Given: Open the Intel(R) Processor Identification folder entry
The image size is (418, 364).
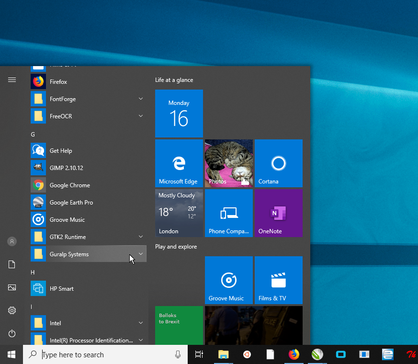Looking at the screenshot, I should [89, 339].
